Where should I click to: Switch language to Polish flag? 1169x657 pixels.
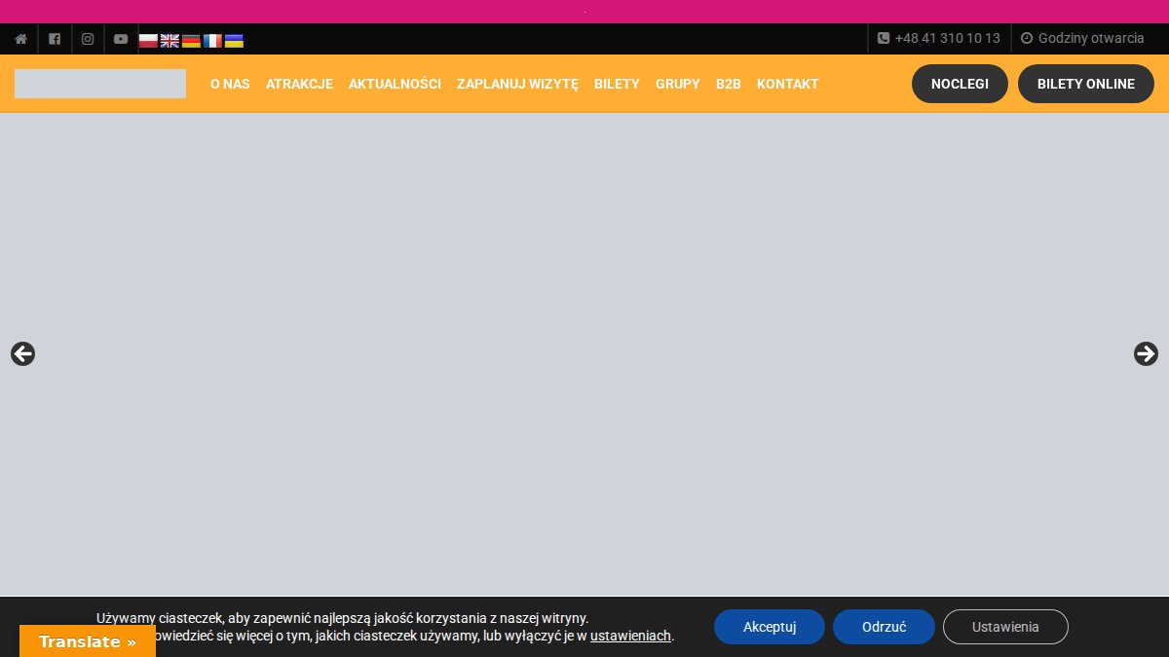[148, 41]
